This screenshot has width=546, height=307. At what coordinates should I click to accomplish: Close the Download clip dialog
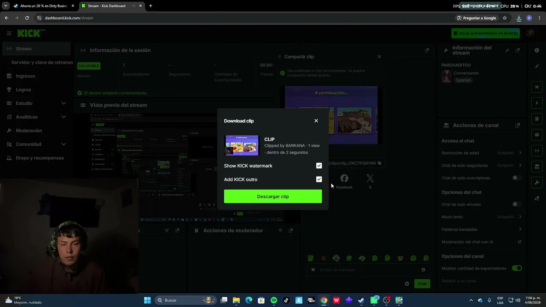(316, 121)
